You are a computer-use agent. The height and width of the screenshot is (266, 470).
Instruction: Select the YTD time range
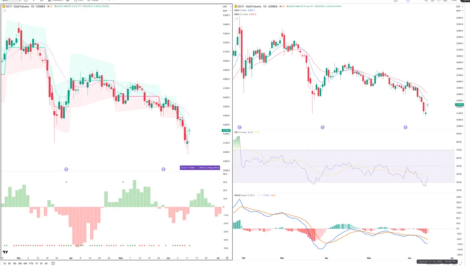(31, 263)
